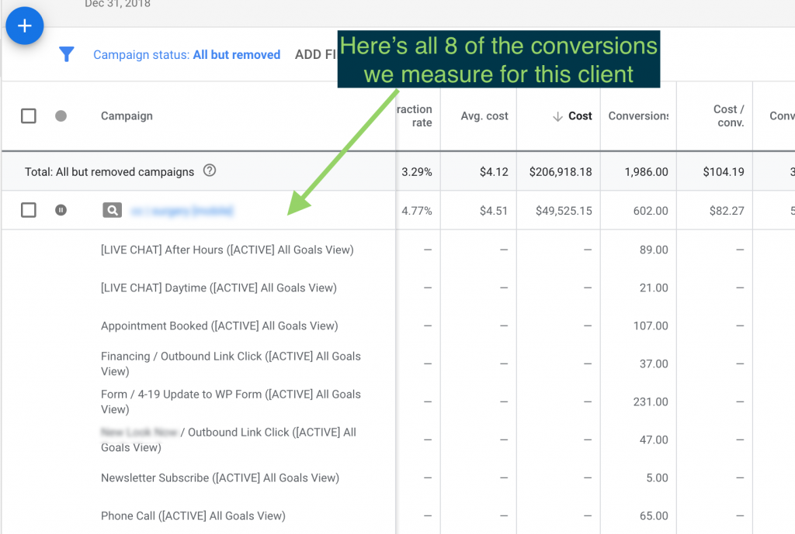Check the campaign row checkbox
This screenshot has width=795, height=534.
click(29, 210)
